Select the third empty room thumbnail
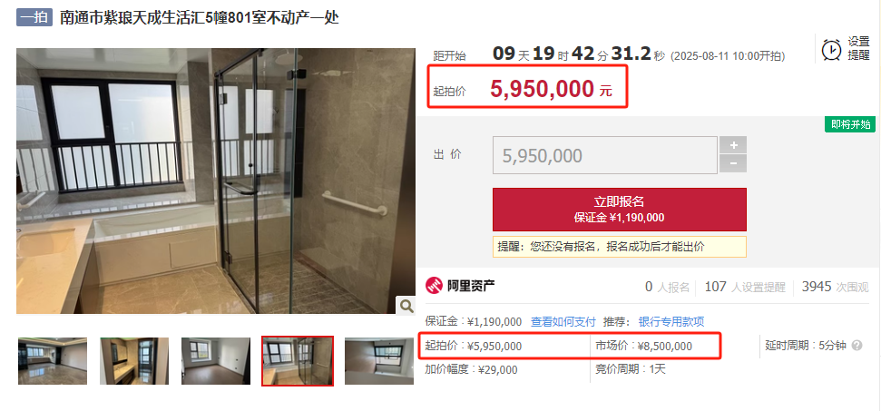881x411 pixels. click(216, 361)
